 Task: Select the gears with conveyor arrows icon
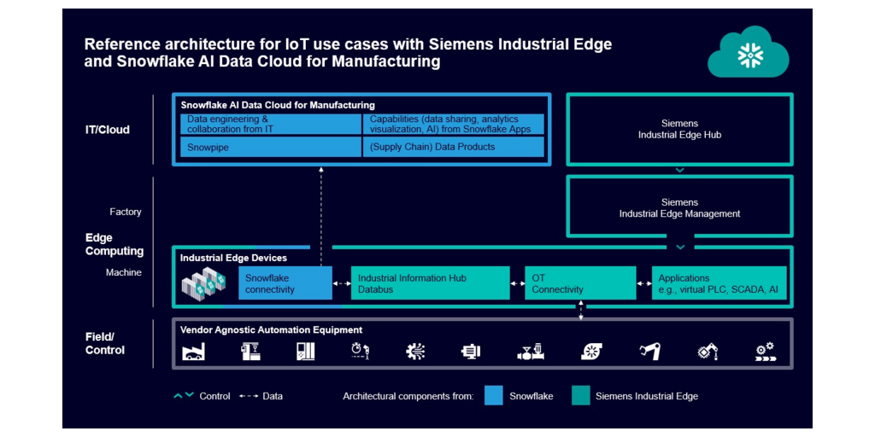pos(764,352)
